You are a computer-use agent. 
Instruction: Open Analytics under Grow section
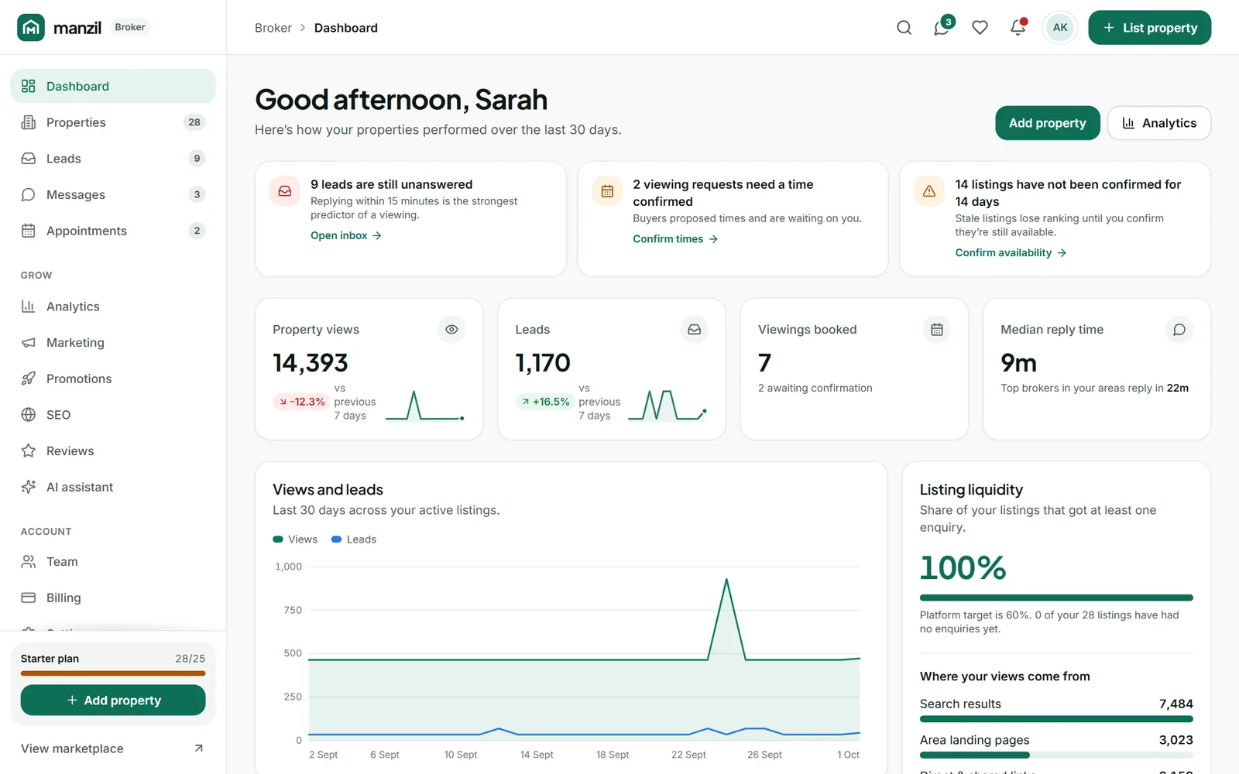[x=113, y=307]
